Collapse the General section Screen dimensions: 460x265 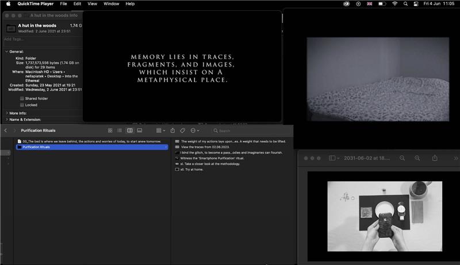point(6,52)
